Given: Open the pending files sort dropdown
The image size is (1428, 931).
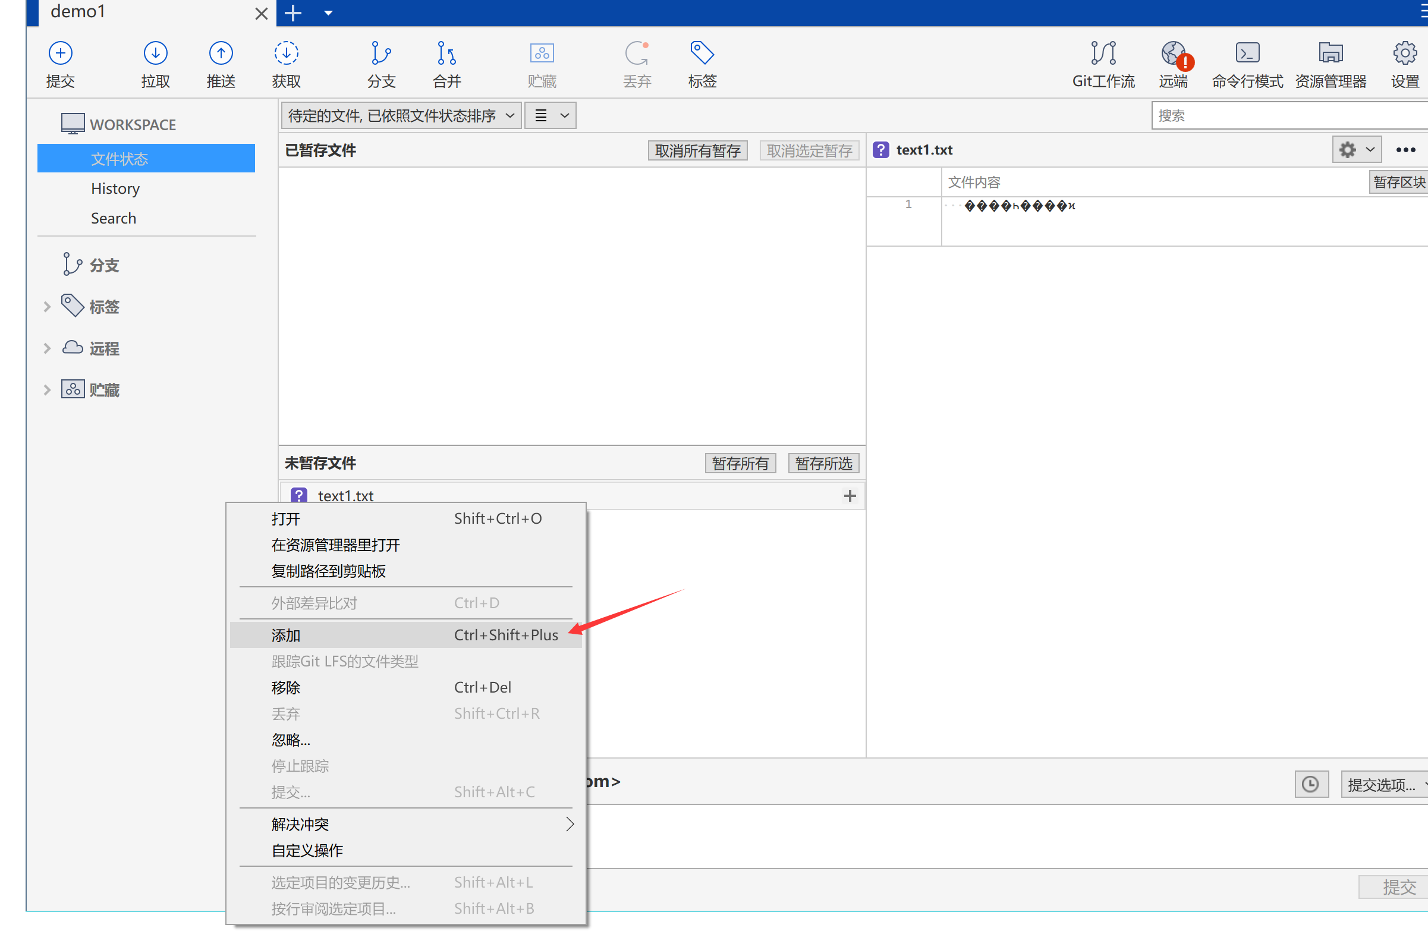Looking at the screenshot, I should 401,115.
